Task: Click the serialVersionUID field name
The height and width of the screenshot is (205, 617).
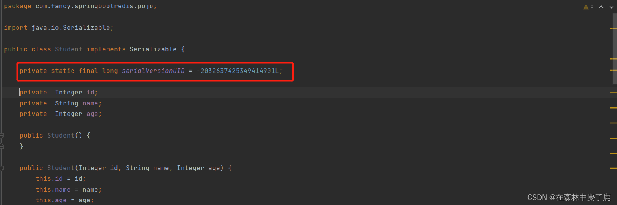Action: [x=153, y=71]
